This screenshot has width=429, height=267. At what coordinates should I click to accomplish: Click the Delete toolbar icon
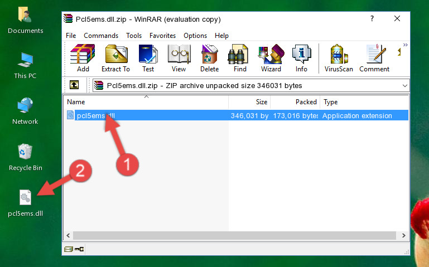click(x=210, y=58)
